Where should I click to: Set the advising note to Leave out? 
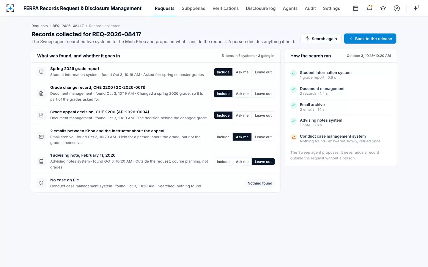pyautogui.click(x=263, y=162)
